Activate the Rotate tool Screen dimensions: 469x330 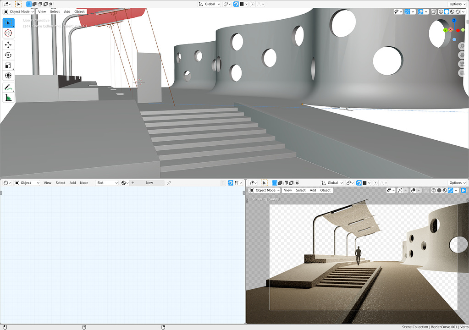(8, 55)
